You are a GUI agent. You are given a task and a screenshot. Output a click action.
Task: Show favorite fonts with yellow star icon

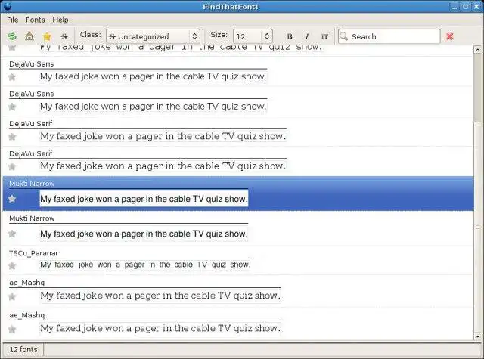click(47, 36)
